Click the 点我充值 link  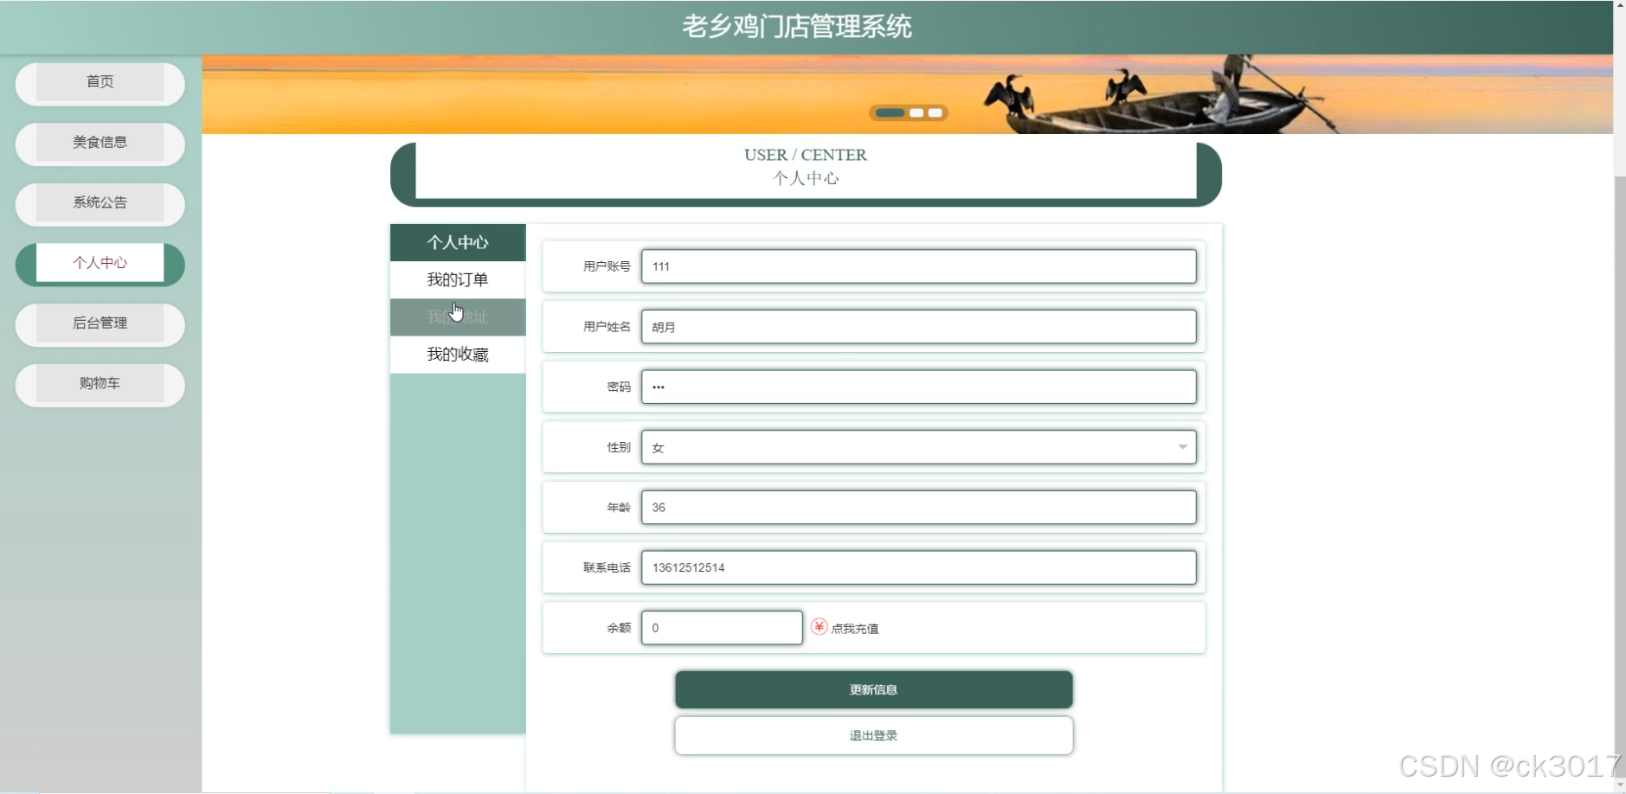tap(854, 629)
